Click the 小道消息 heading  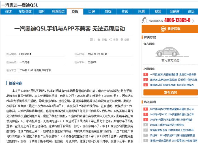[149, 69]
